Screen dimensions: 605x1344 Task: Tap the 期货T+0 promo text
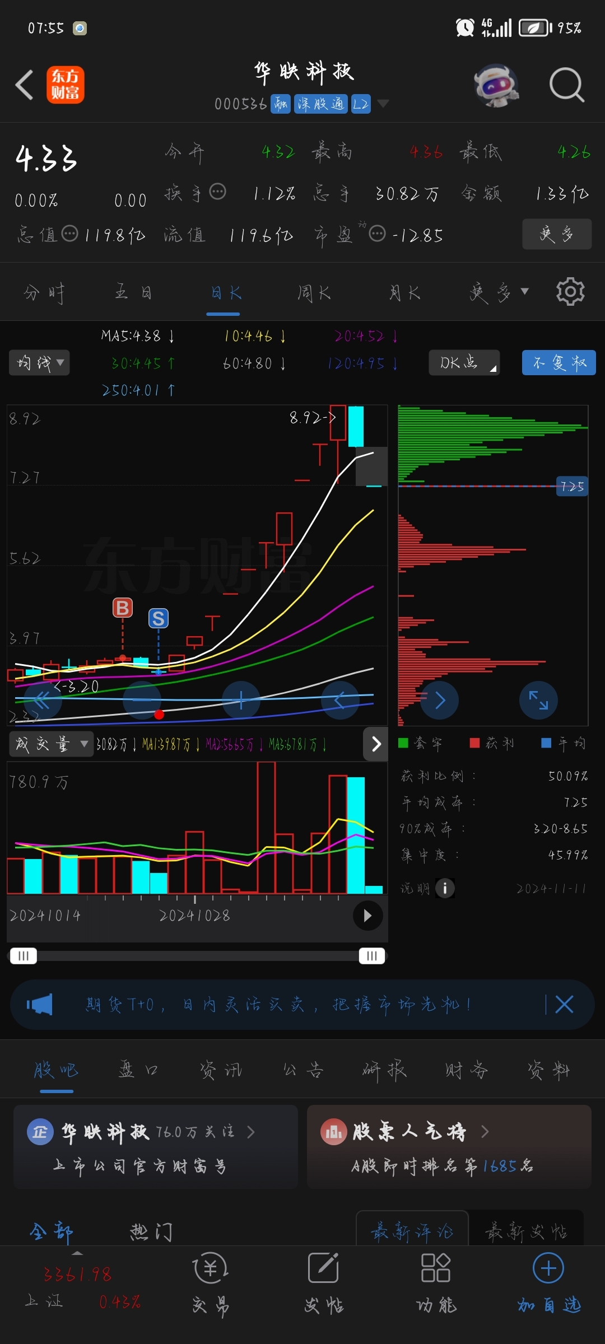click(278, 1005)
